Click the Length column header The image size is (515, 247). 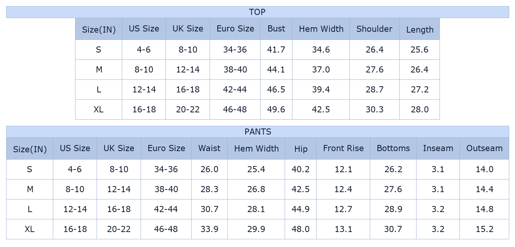(x=420, y=29)
